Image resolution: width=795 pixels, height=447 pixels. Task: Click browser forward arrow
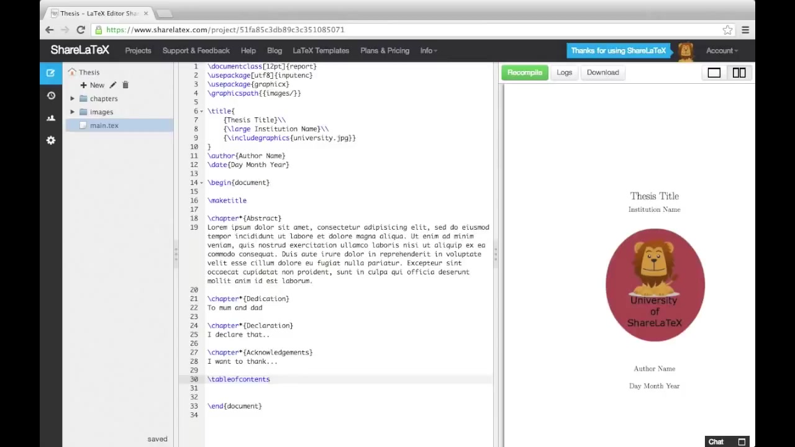[65, 30]
